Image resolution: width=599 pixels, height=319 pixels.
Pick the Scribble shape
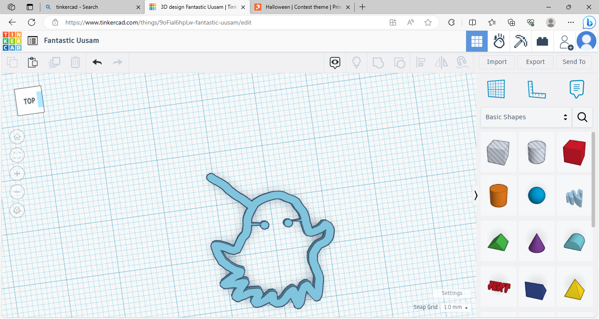[574, 197]
